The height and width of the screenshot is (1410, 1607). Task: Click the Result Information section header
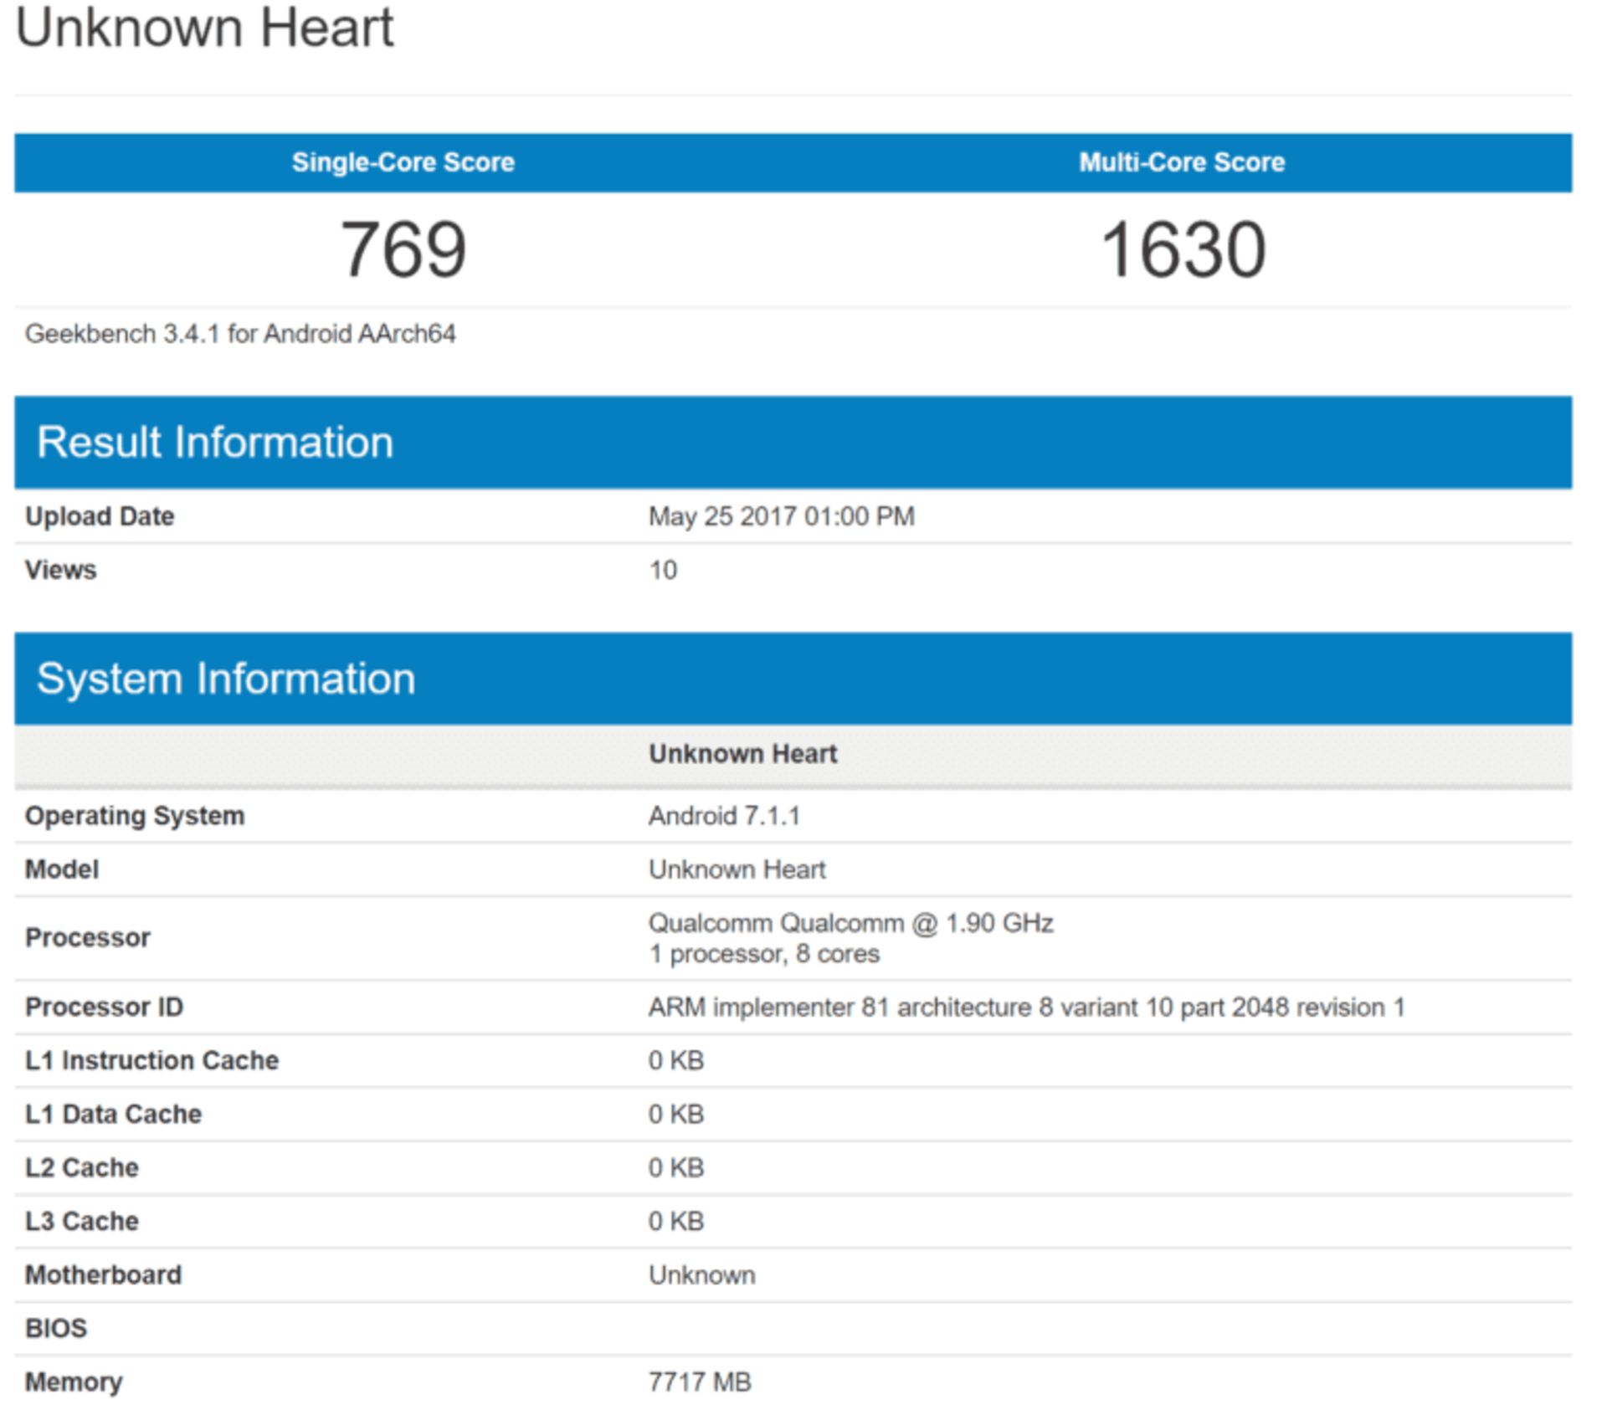coord(215,442)
